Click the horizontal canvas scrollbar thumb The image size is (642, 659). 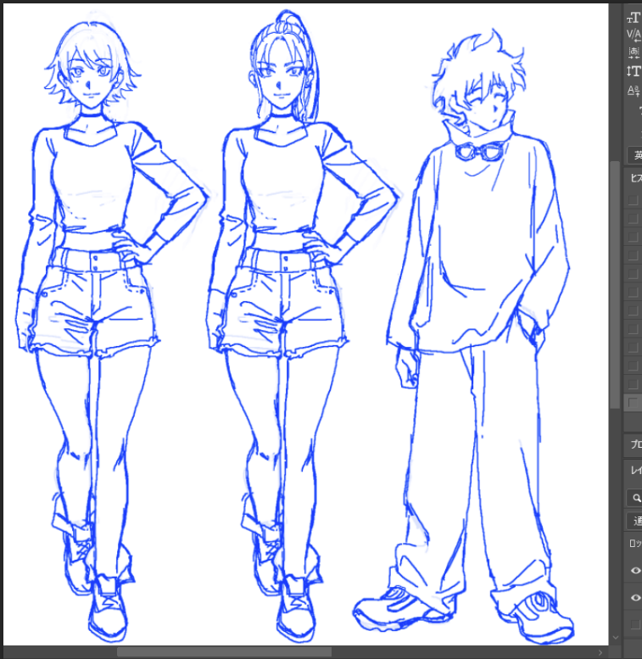(224, 652)
